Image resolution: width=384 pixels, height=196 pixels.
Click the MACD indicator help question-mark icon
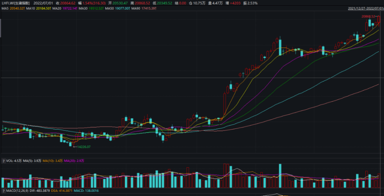pos(4,191)
